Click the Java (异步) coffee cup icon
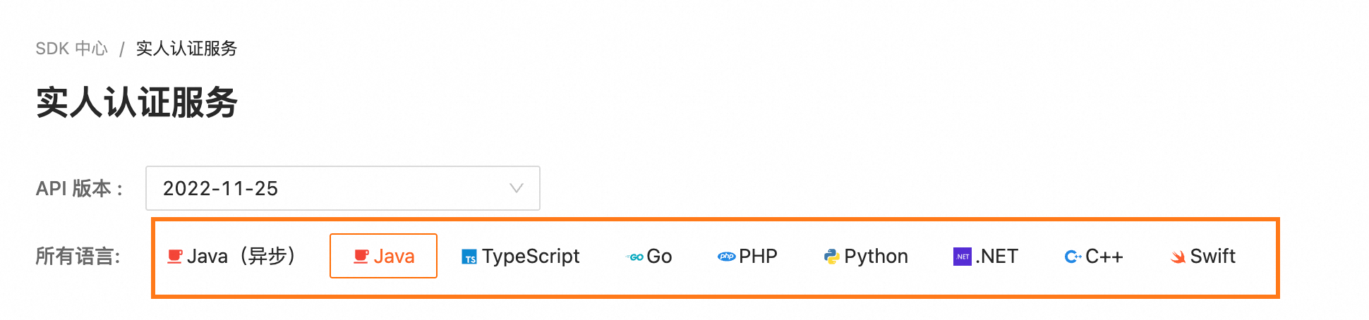Viewport: 1369px width, 320px height. coord(174,257)
